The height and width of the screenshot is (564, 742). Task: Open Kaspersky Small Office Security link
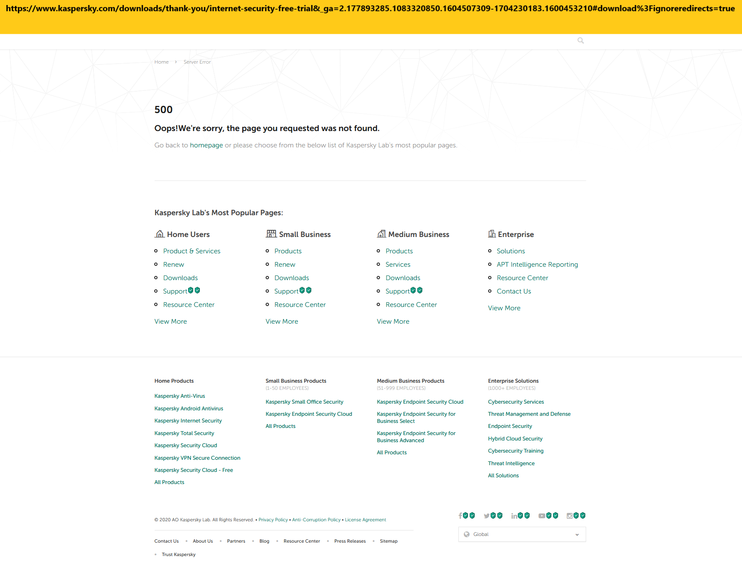click(x=304, y=402)
